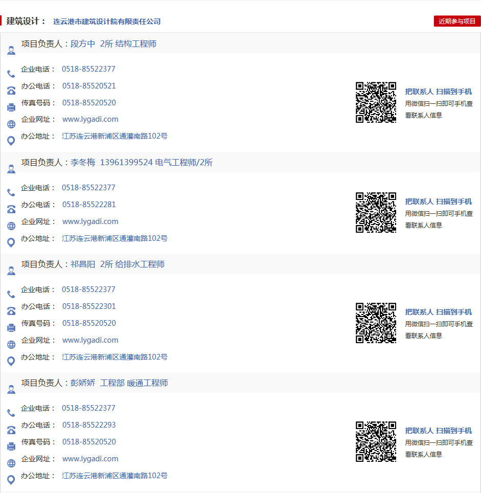481x493 pixels.
Task: Click 把联系人 扫描到手机 in 段方中 section
Action: click(438, 92)
